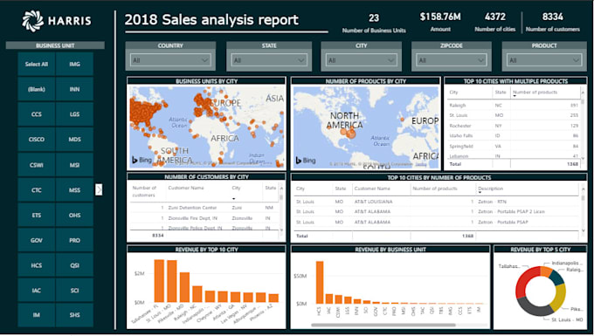Click the Harris swirl logo
The image size is (594, 336).
(x=32, y=20)
